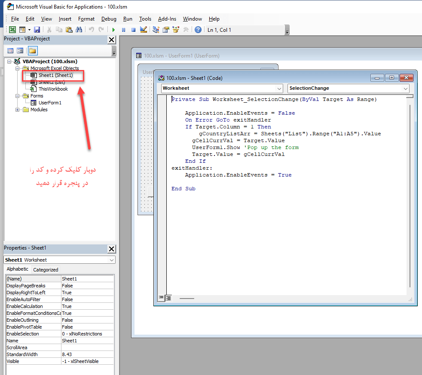This screenshot has height=375, width=422.
Task: Run the macro with the green play icon
Action: (x=113, y=30)
